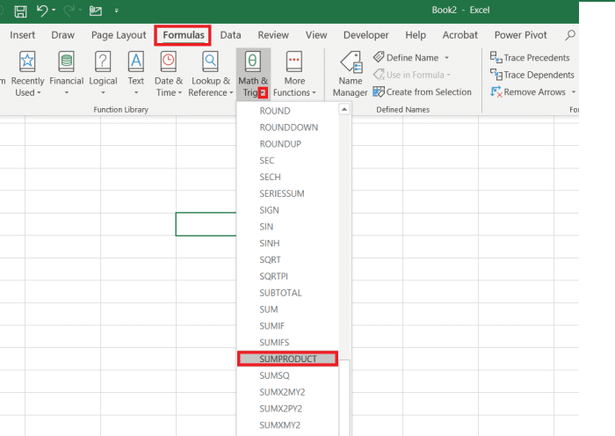Click the Math & Trig theta icon
The image size is (615, 436).
click(x=253, y=62)
